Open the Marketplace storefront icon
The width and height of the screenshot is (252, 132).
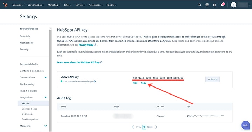click(x=207, y=5)
